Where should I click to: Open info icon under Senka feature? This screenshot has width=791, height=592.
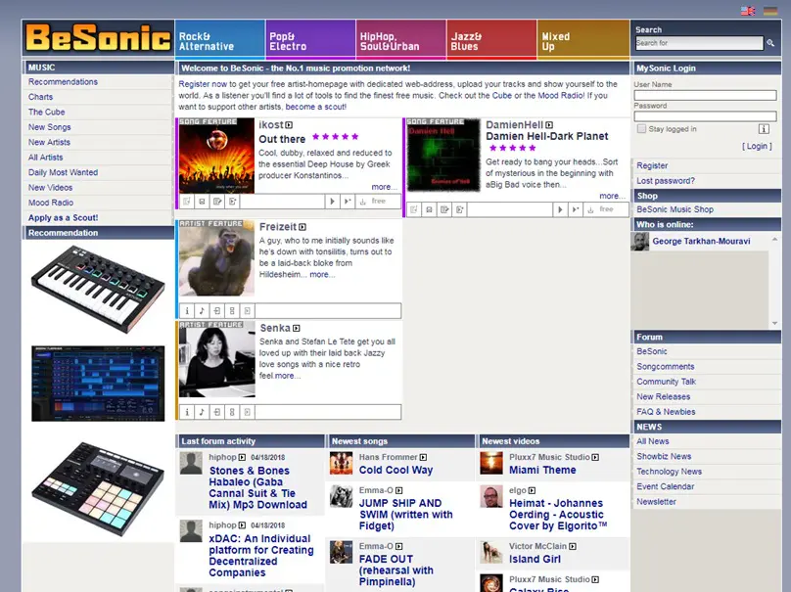click(x=187, y=412)
